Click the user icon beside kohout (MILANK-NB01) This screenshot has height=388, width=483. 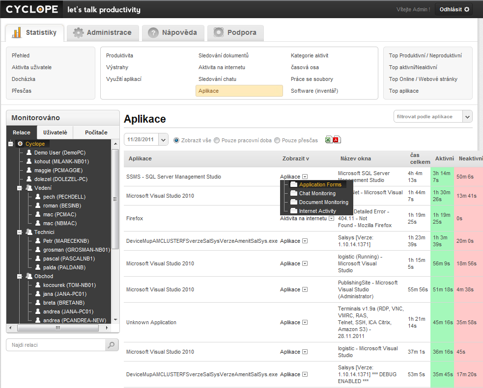coord(29,161)
